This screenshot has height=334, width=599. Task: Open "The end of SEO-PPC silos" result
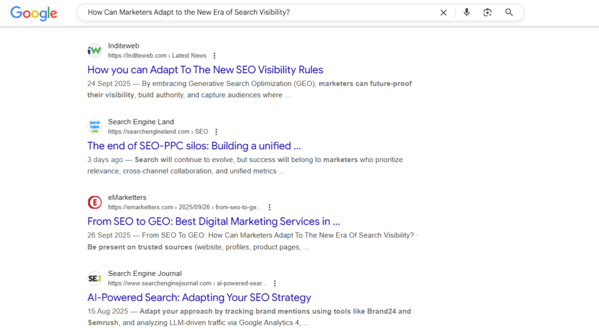click(194, 146)
